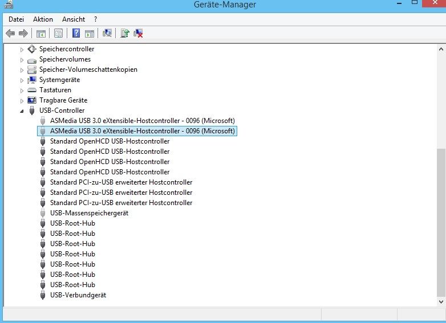Select the USB-Controller label
Screen dimensions: 446x323
[62, 110]
